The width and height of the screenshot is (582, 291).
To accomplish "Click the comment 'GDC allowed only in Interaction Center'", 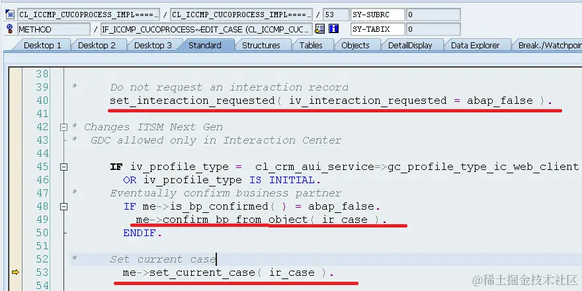I will pyautogui.click(x=216, y=141).
